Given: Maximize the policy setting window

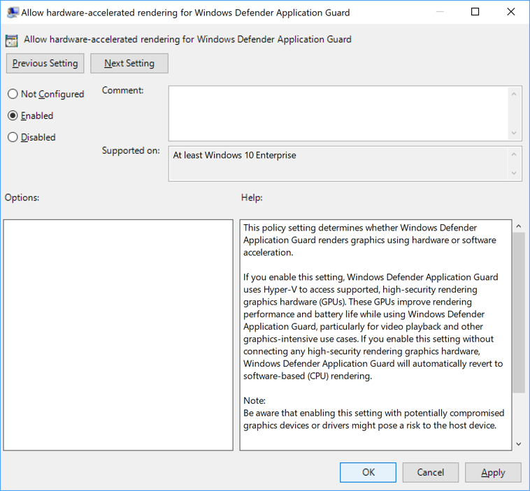Looking at the screenshot, I should [475, 12].
